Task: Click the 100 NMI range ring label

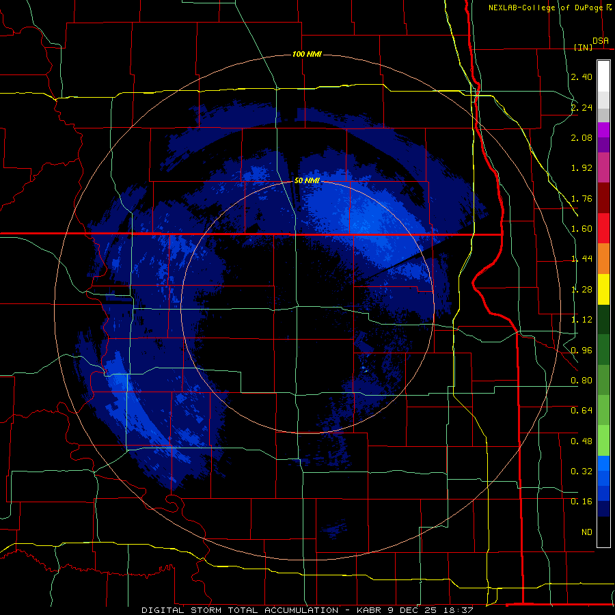Action: tap(307, 54)
